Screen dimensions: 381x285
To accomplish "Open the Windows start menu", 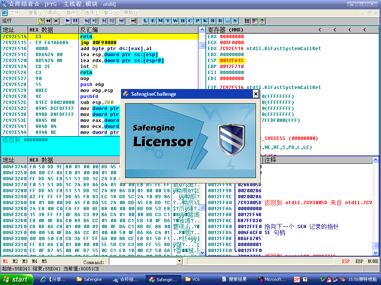I will [16, 279].
